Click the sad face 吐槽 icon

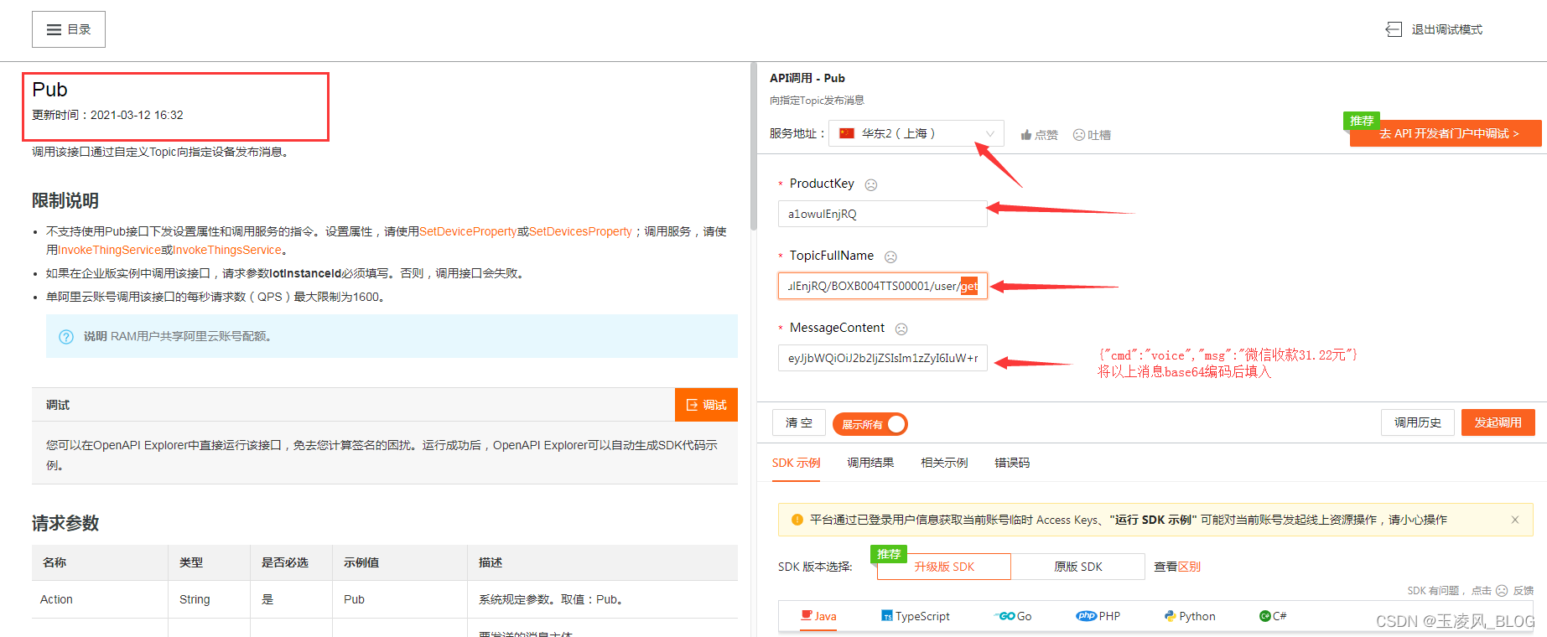tap(1079, 135)
